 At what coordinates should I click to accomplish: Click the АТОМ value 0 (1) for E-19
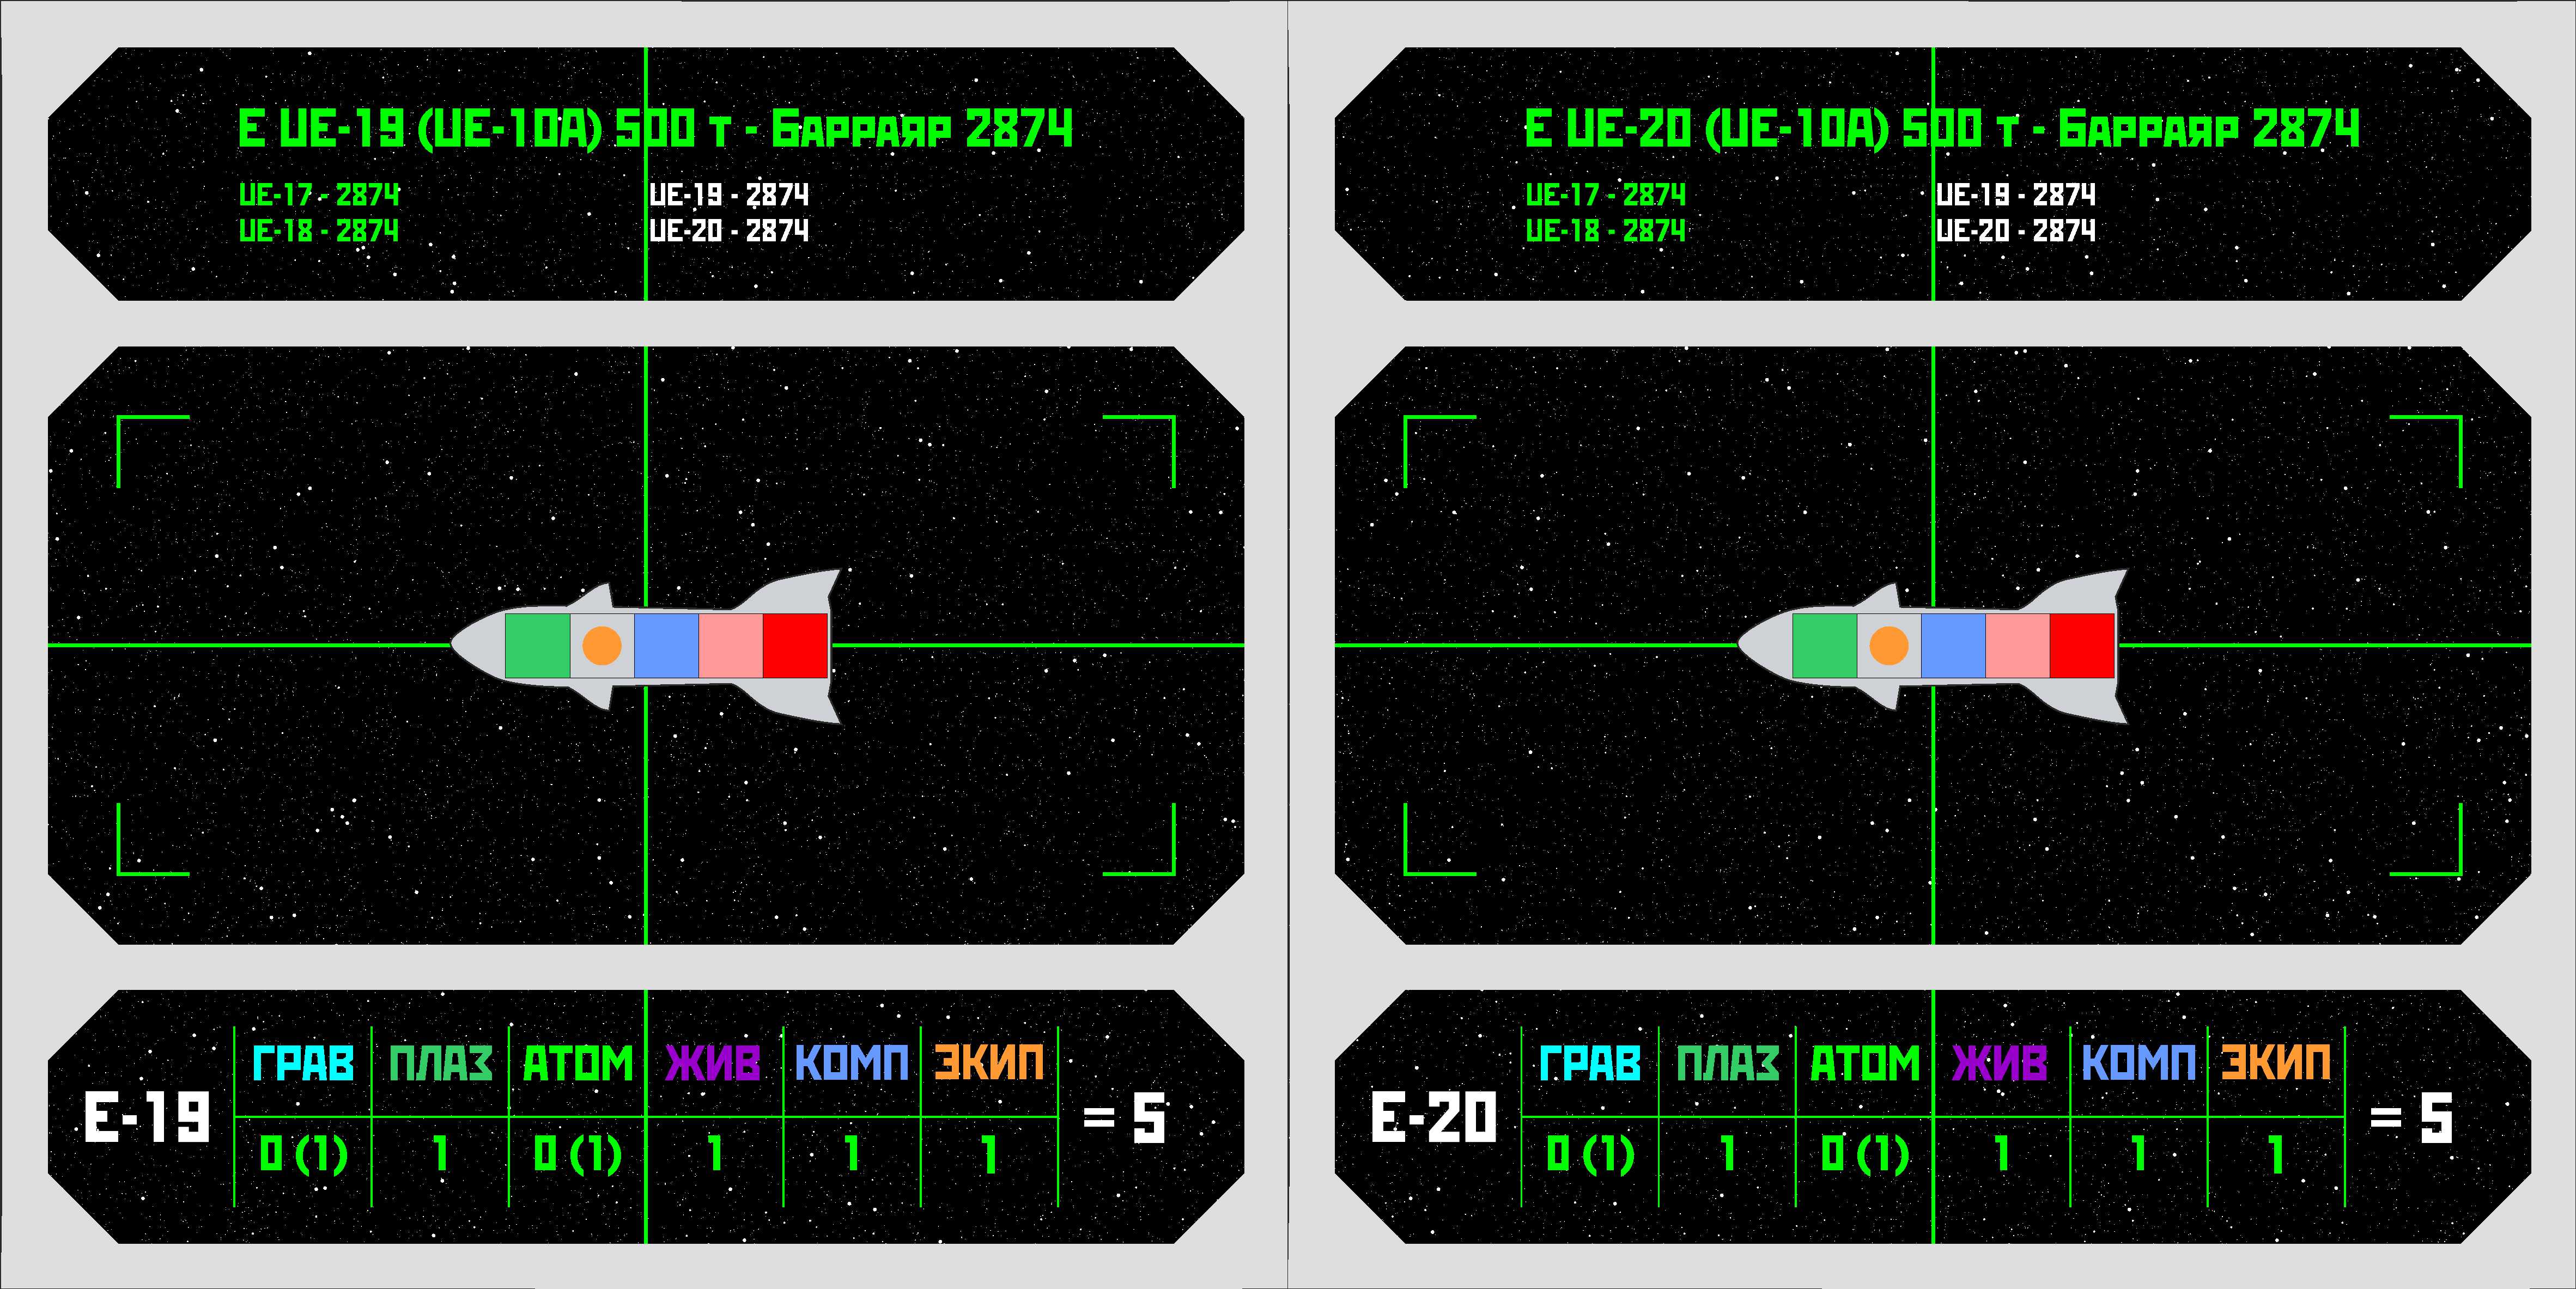577,1155
